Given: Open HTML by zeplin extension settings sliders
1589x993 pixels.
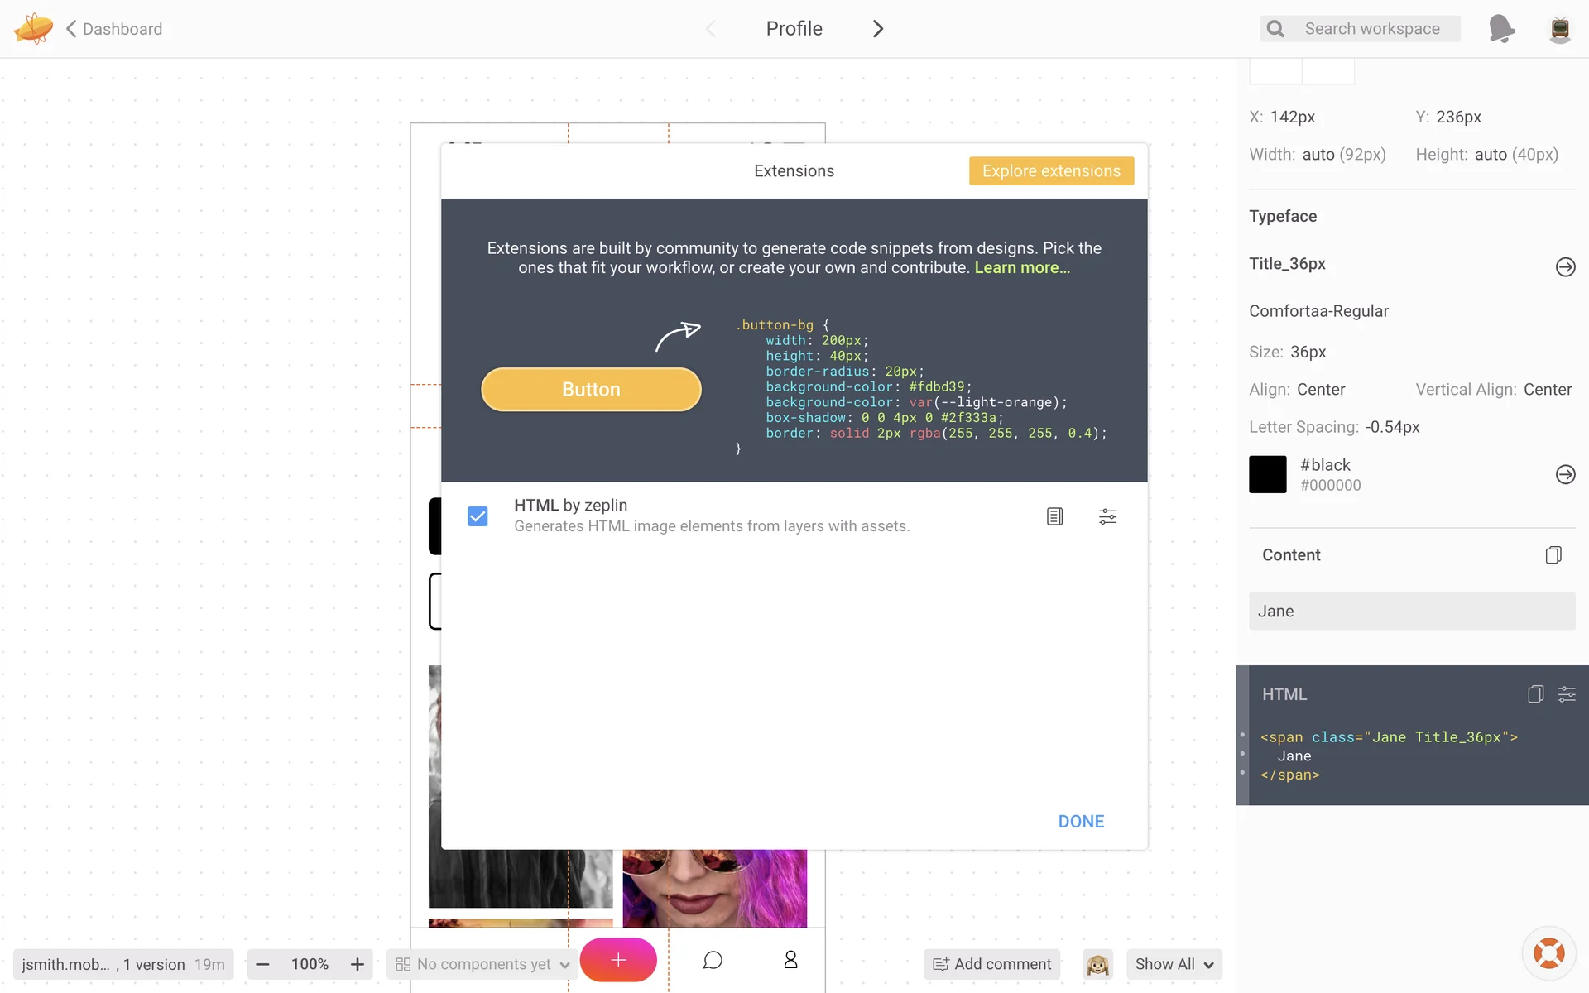Looking at the screenshot, I should (1107, 516).
